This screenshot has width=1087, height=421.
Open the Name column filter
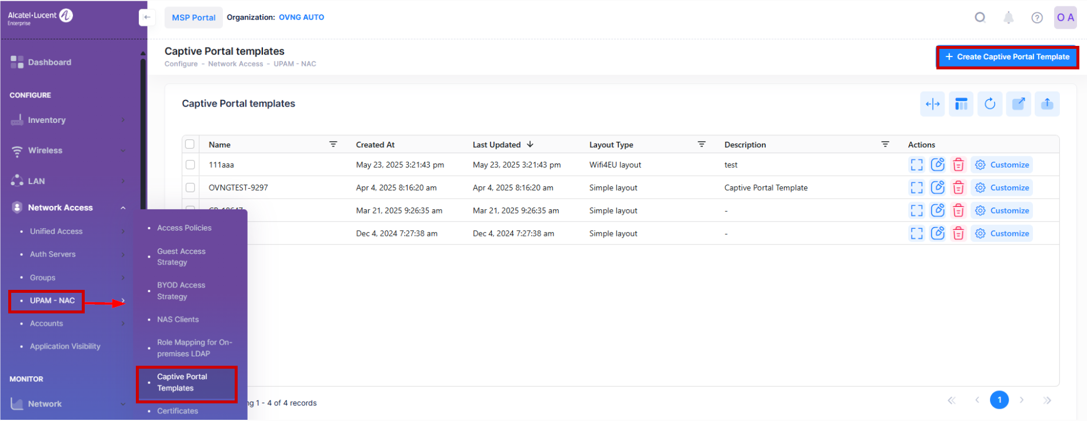tap(333, 145)
